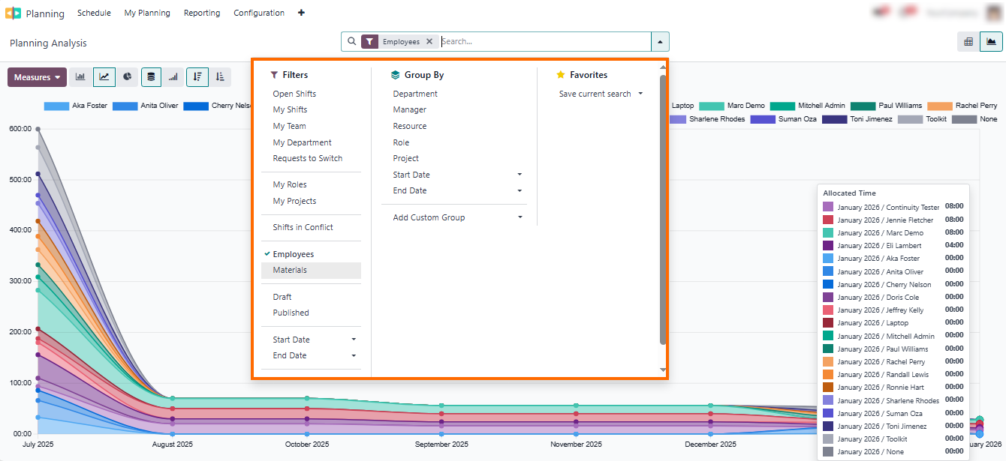Select the pie chart view
Viewport: 1006px width, 461px height.
pyautogui.click(x=126, y=76)
